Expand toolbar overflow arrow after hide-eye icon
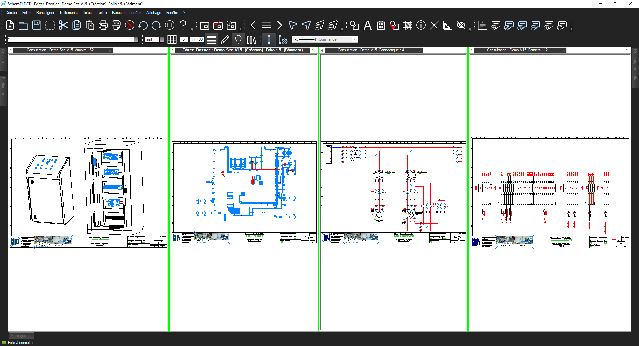The image size is (639, 346). (470, 29)
